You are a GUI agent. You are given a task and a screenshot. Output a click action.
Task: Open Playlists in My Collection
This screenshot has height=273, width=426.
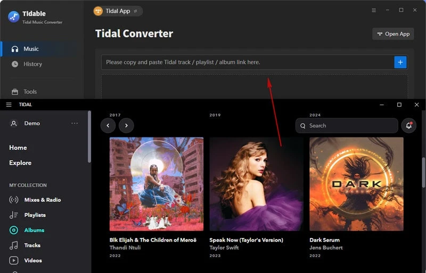tap(28, 215)
